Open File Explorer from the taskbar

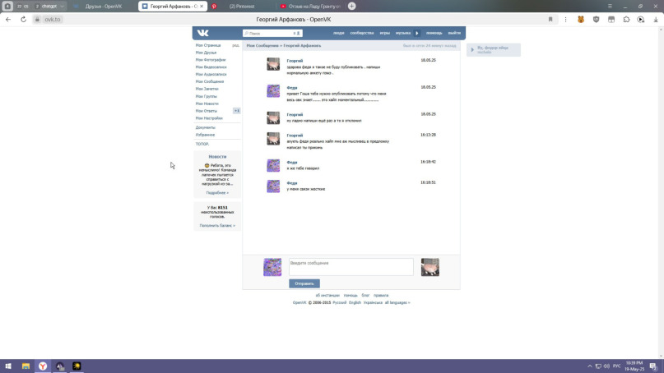point(26,366)
